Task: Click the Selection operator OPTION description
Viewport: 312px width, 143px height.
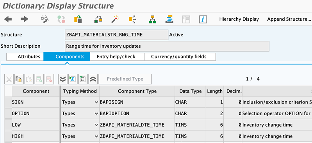Action: point(277,114)
